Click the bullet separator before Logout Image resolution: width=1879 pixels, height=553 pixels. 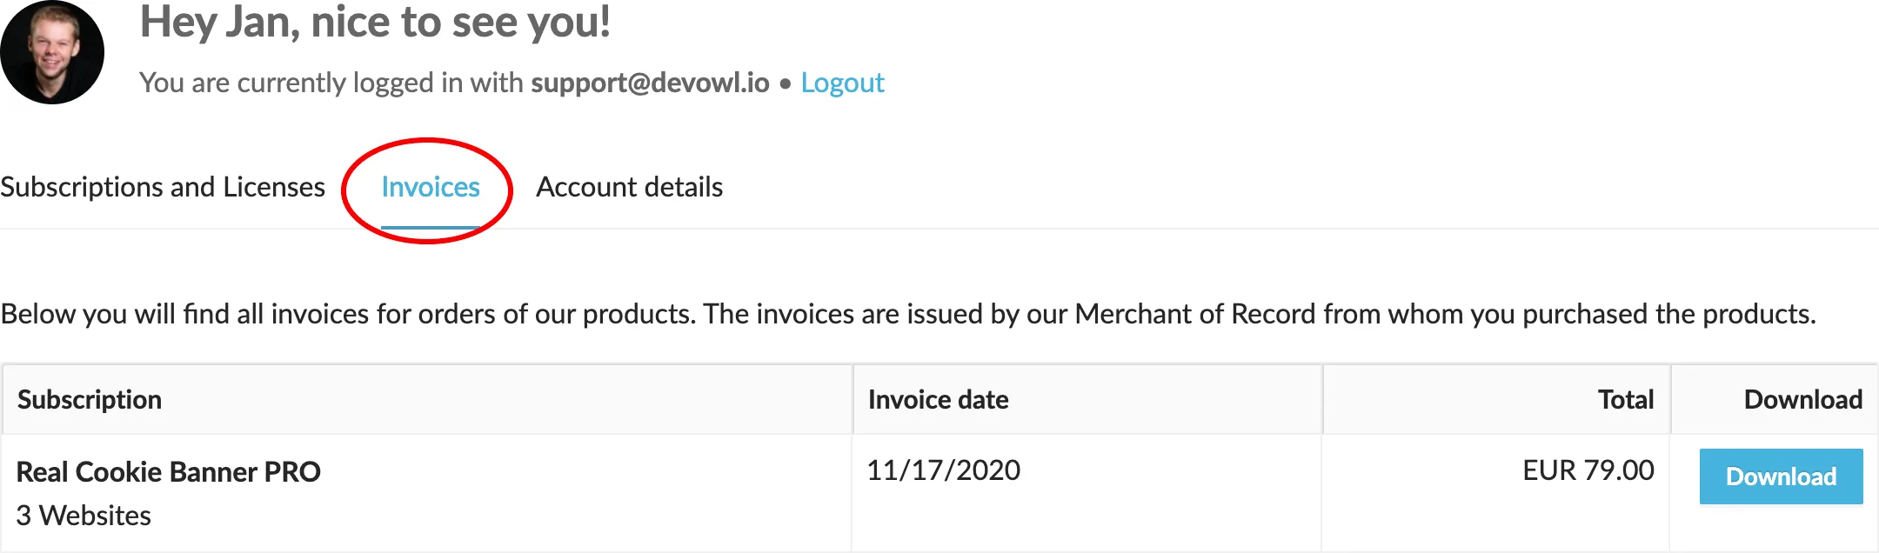tap(785, 83)
